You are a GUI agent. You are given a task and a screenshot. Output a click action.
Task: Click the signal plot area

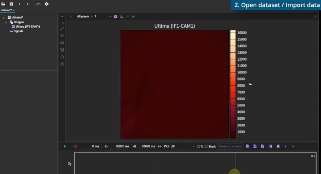tap(195, 163)
